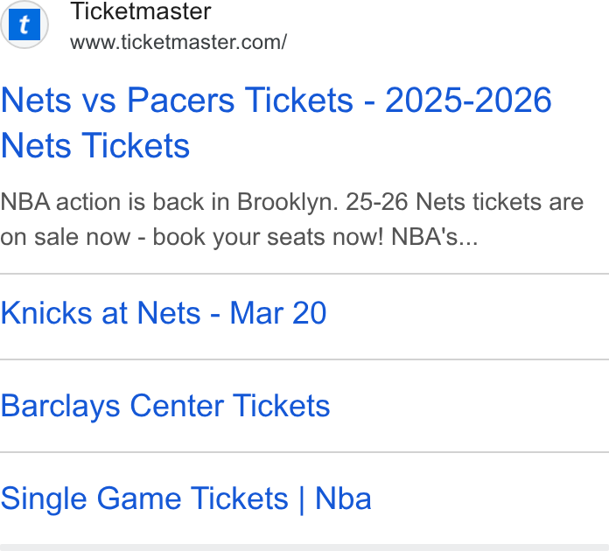Click 'book your seats now!' description text
Screen dimensions: 609x551
pos(268,237)
